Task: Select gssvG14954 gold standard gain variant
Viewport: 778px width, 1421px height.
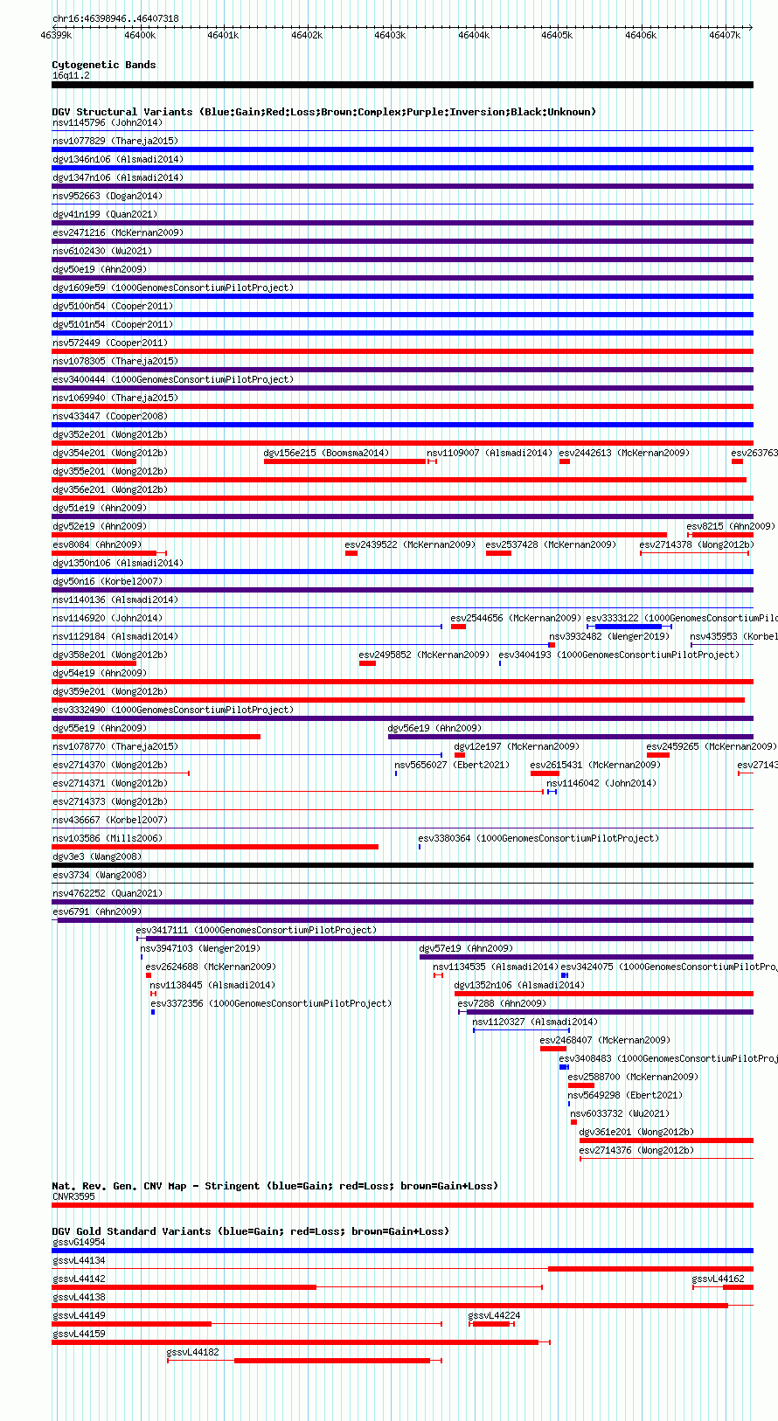Action: click(x=402, y=1251)
